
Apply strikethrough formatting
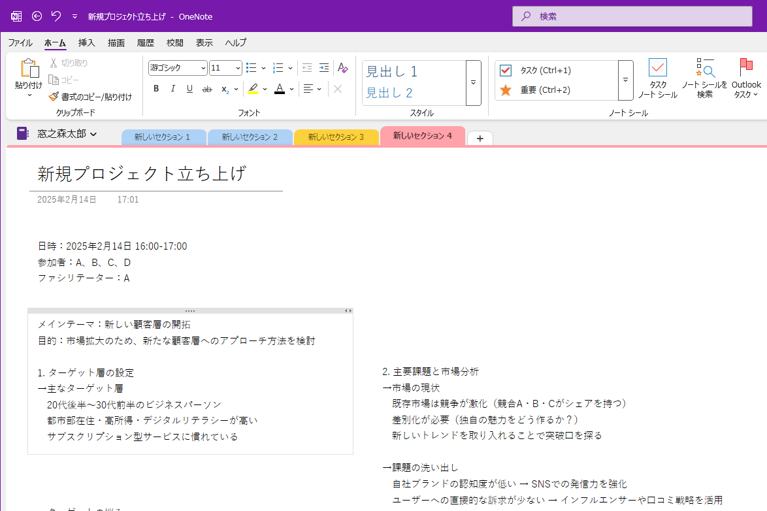(206, 89)
